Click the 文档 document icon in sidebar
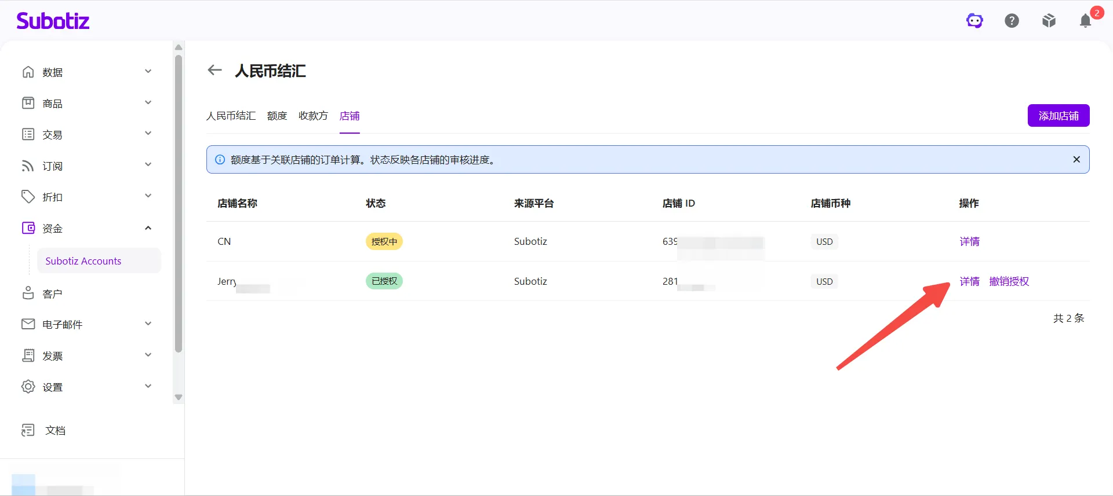The image size is (1113, 496). coord(28,430)
